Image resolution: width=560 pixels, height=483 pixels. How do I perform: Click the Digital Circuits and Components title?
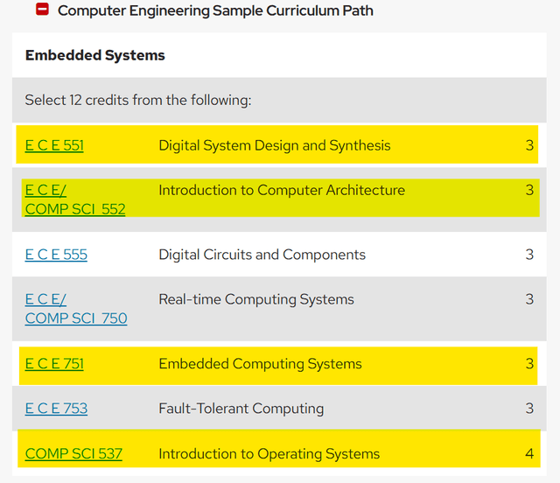click(262, 255)
